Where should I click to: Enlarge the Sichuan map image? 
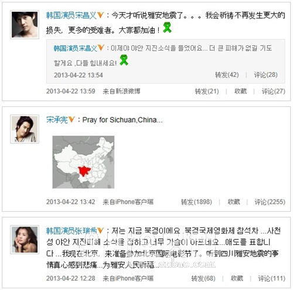[83, 162]
